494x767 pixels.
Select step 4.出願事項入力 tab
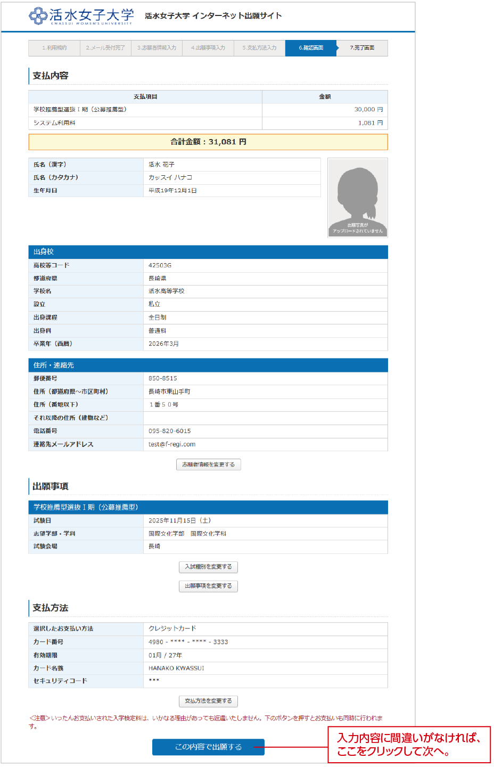(208, 48)
